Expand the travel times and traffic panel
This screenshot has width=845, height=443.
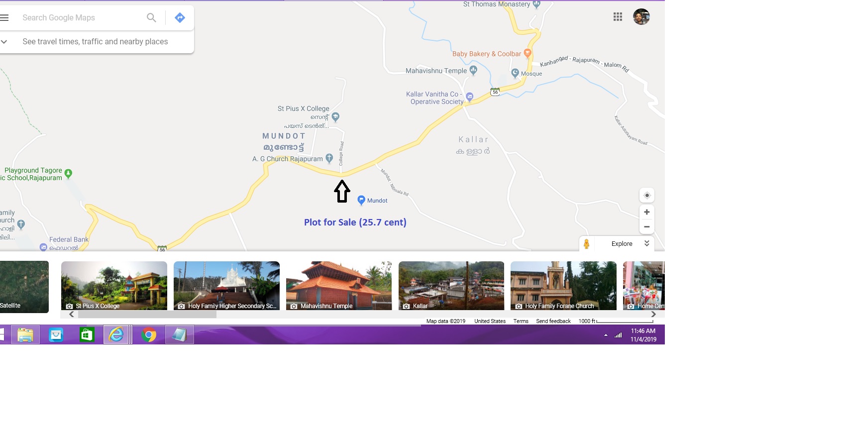[x=4, y=42]
